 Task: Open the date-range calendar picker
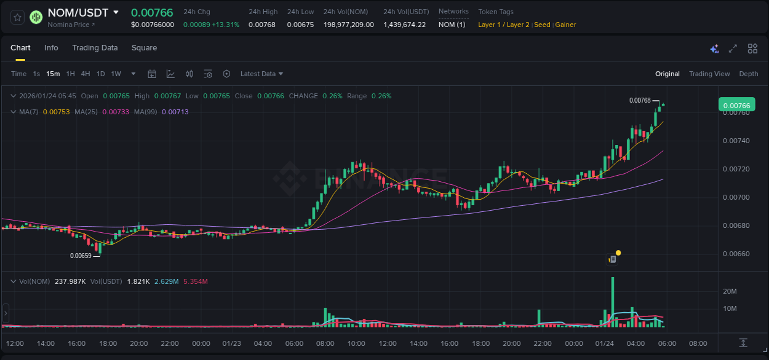[152, 73]
